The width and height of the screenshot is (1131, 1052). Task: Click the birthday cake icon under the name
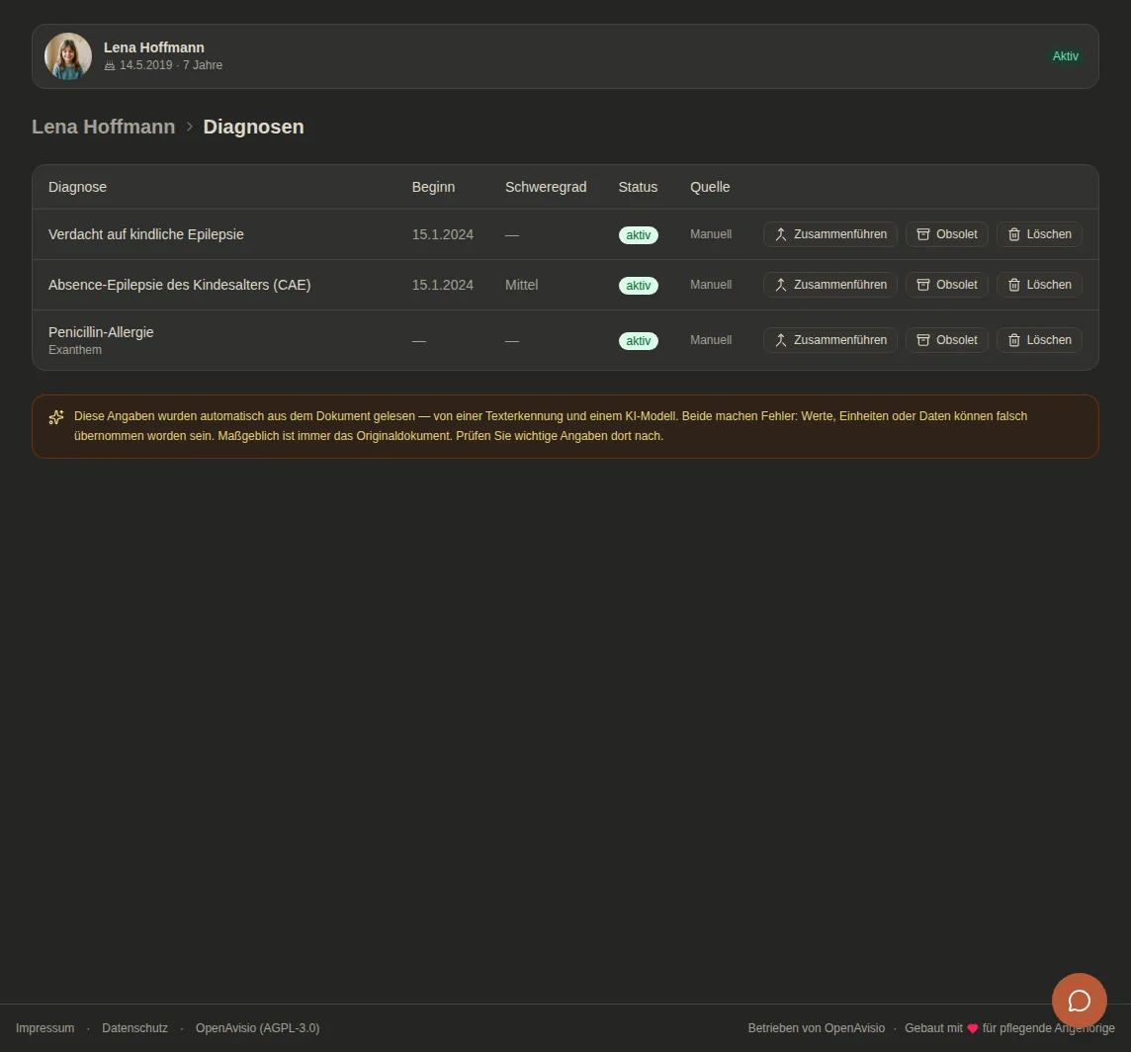tap(110, 65)
